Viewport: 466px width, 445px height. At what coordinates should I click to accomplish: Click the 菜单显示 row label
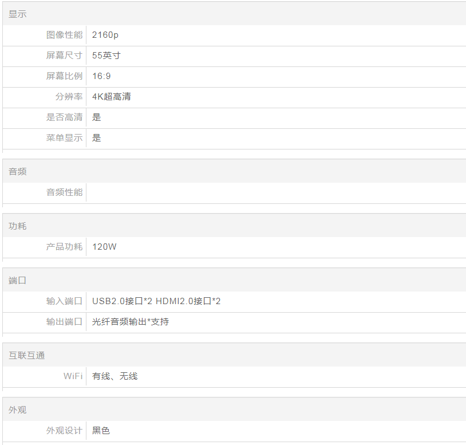64,138
